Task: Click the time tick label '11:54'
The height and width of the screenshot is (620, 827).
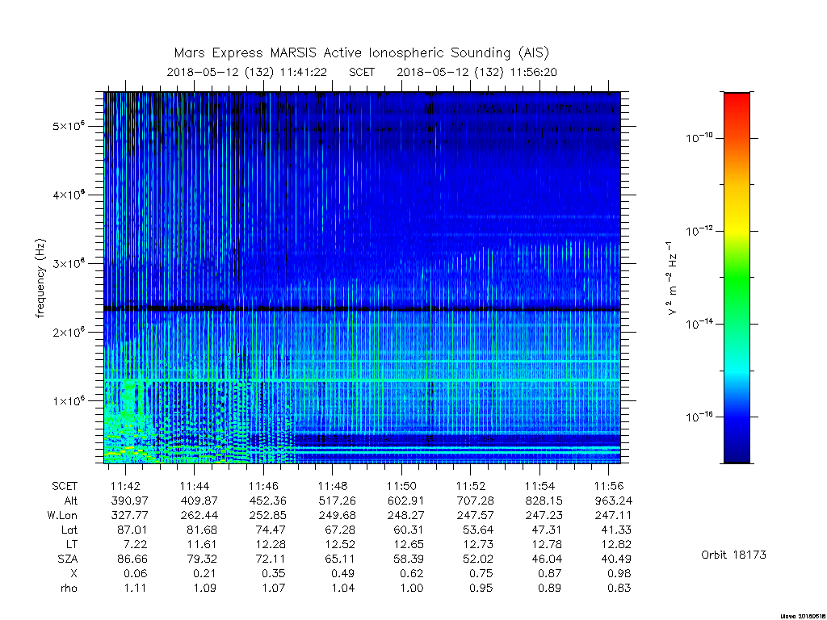Action: [x=540, y=486]
